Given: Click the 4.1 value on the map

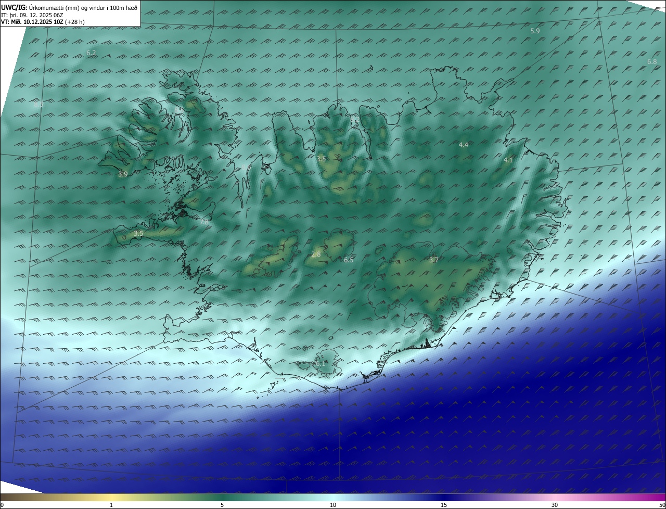Looking at the screenshot, I should click(508, 160).
